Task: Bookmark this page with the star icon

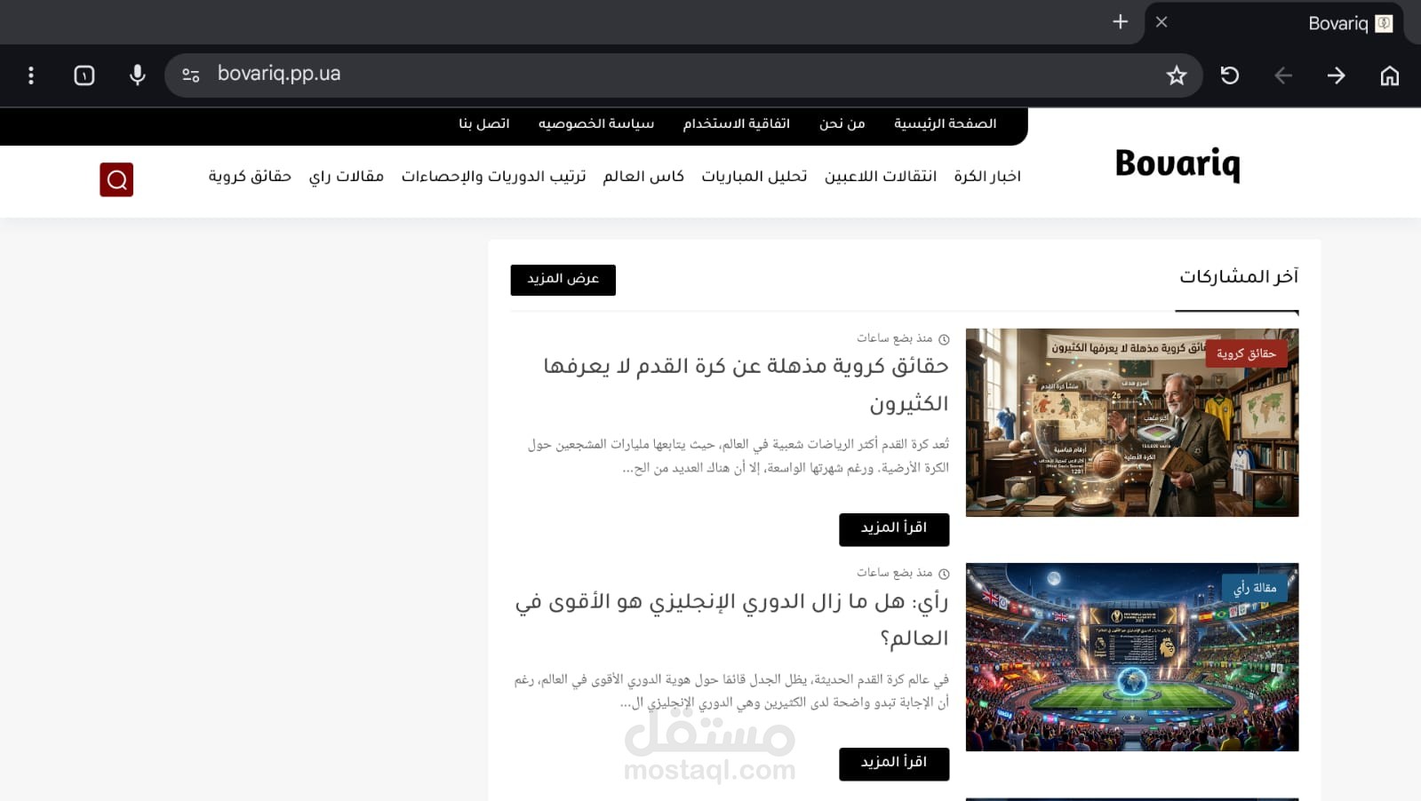Action: coord(1177,75)
